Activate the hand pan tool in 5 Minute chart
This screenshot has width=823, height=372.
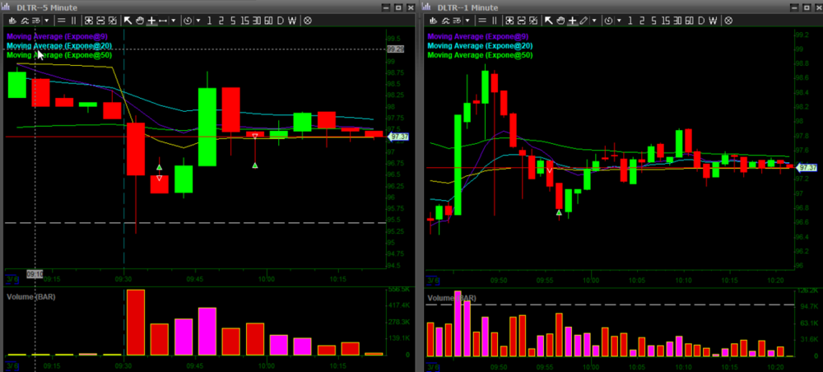tap(140, 19)
